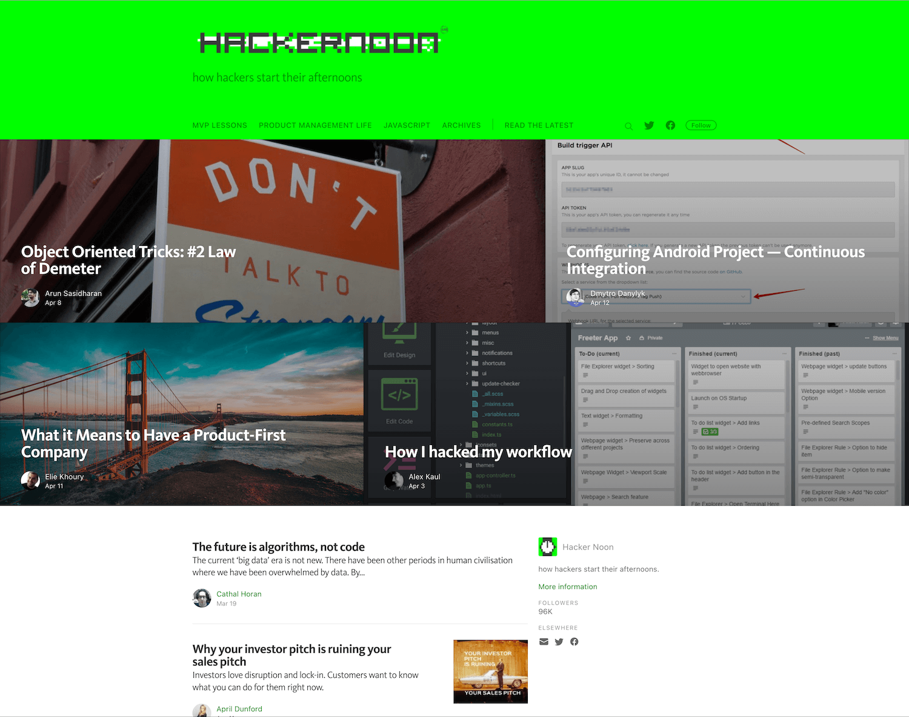909x717 pixels.
Task: Click the investor pitch article thumbnail
Action: (491, 672)
